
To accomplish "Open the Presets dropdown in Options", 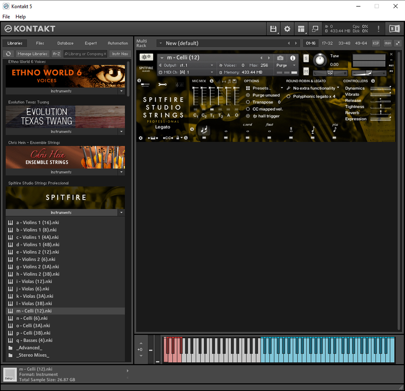I will [x=265, y=88].
